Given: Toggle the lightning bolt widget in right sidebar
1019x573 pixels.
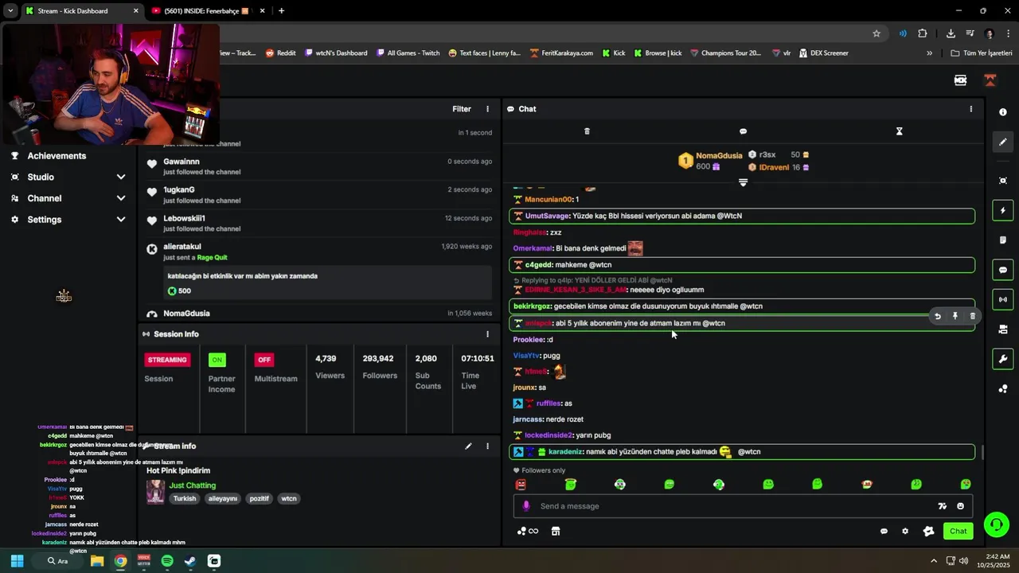Looking at the screenshot, I should coord(1002,211).
